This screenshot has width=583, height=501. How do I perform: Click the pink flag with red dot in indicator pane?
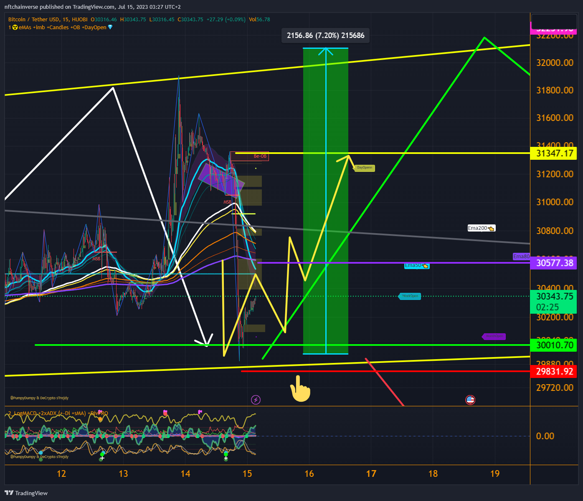tap(165, 413)
